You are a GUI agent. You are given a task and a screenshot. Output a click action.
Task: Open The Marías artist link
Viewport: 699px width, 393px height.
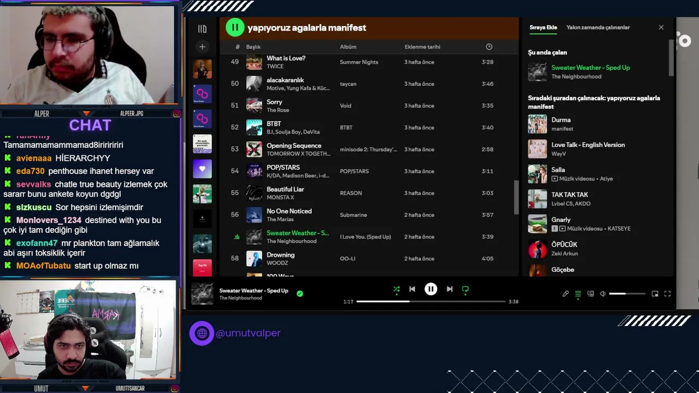coord(280,219)
